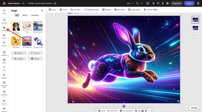Screen dimensions: 202x112
Task: Click the print icon in top bar
Action: click(x=168, y=3)
